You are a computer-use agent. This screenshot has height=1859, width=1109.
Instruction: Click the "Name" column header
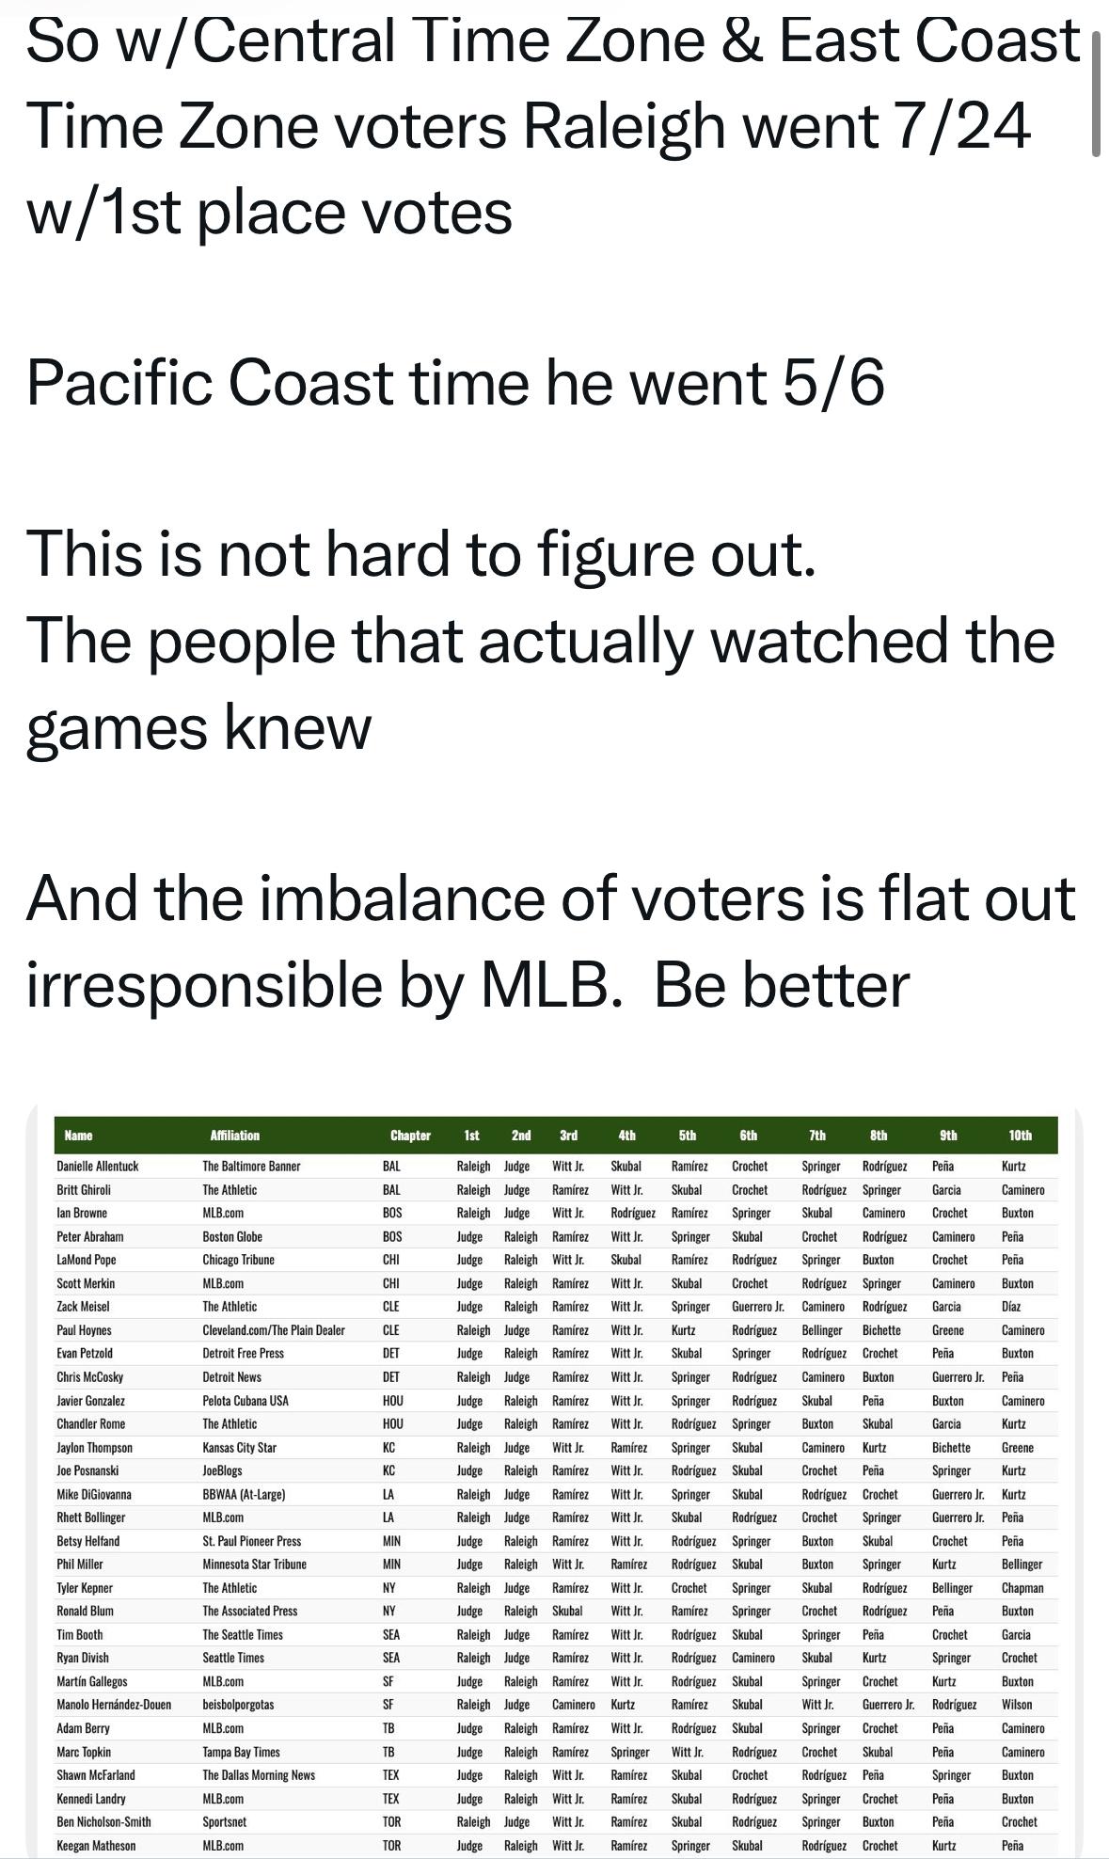78,1136
